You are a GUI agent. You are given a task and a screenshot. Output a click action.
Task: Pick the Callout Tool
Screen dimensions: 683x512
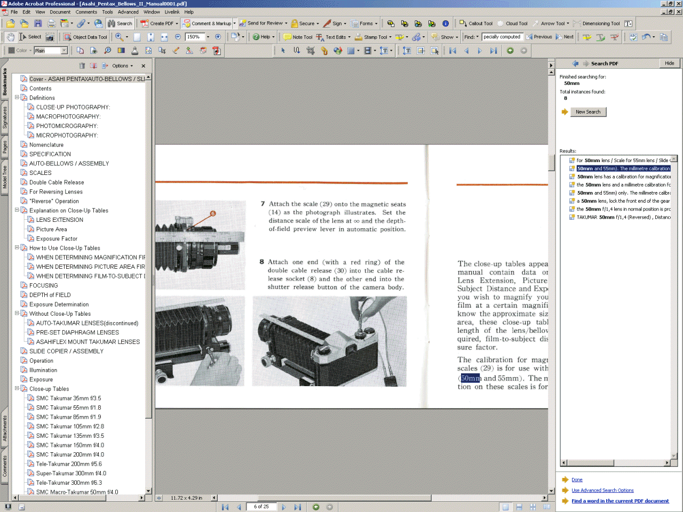(476, 23)
